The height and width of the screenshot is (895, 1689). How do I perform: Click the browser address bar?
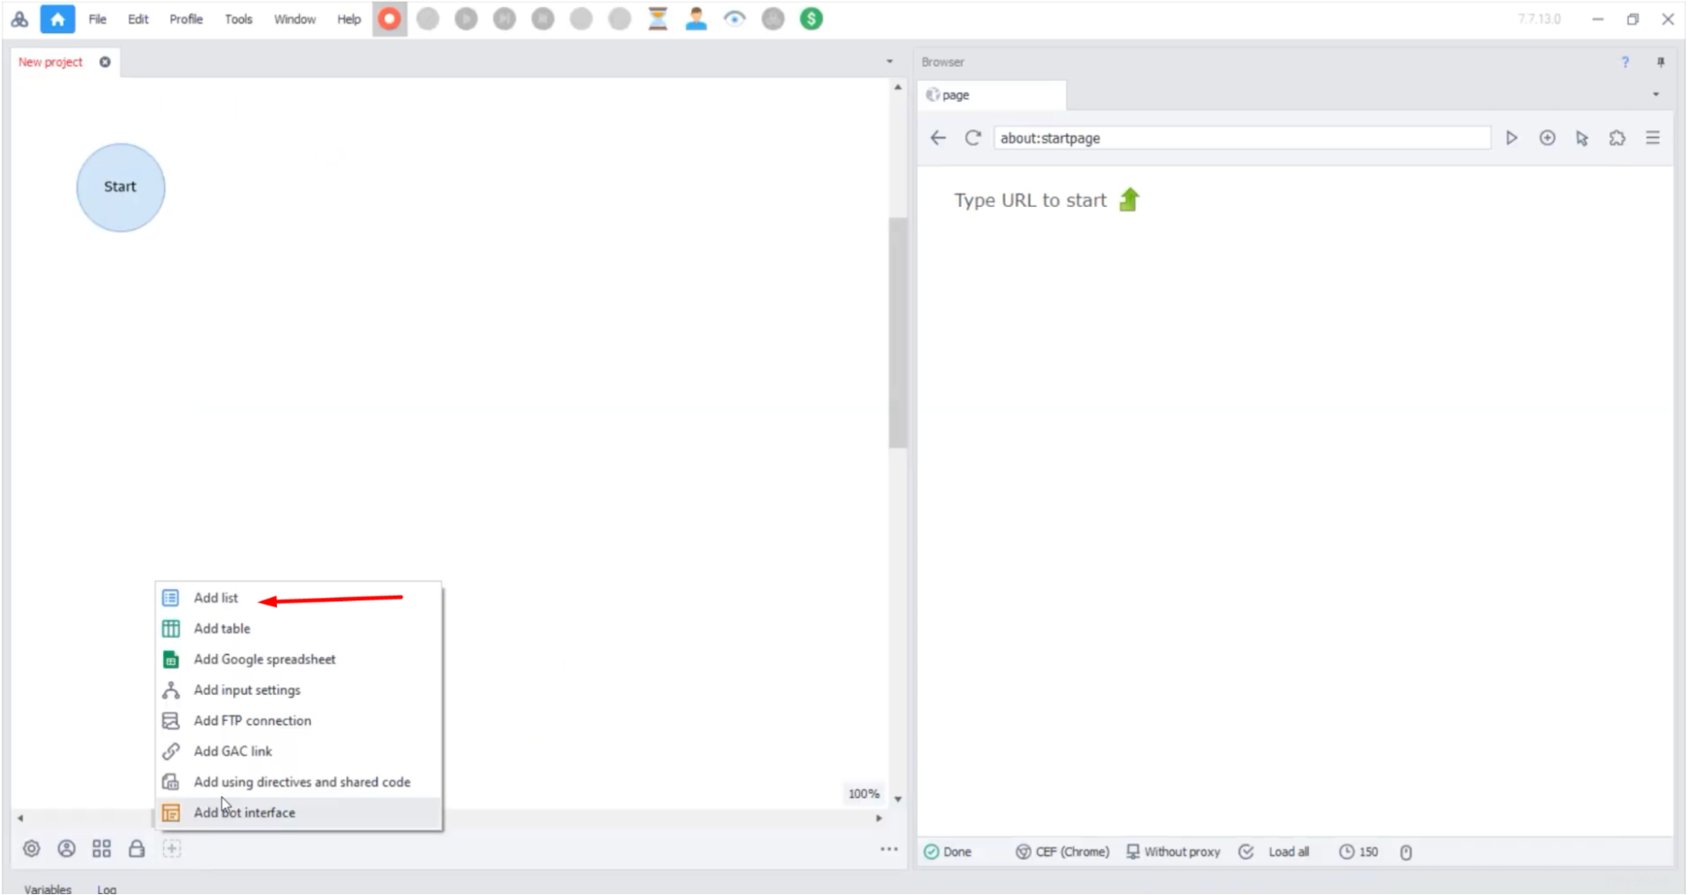coord(1240,138)
